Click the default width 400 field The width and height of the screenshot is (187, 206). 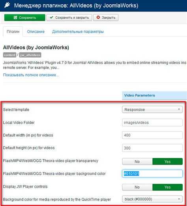tap(152, 135)
